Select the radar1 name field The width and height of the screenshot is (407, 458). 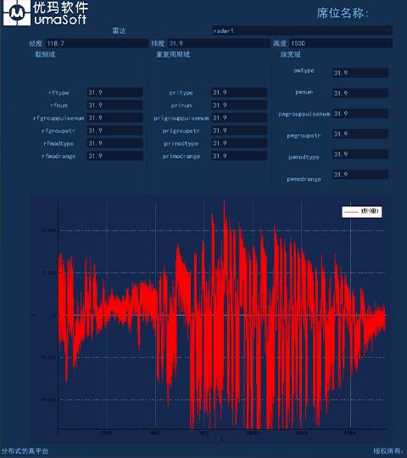[x=302, y=31]
